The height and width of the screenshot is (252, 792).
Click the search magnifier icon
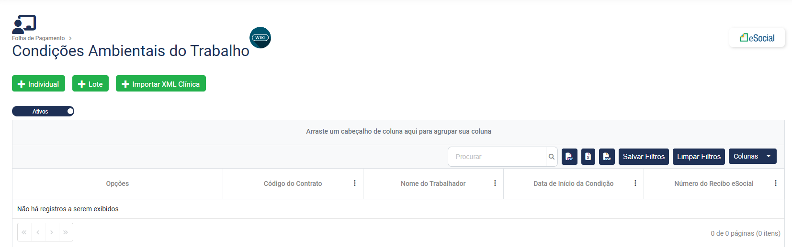(x=552, y=157)
